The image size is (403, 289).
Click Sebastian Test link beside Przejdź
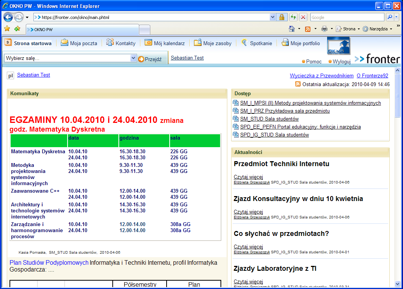pyautogui.click(x=187, y=58)
